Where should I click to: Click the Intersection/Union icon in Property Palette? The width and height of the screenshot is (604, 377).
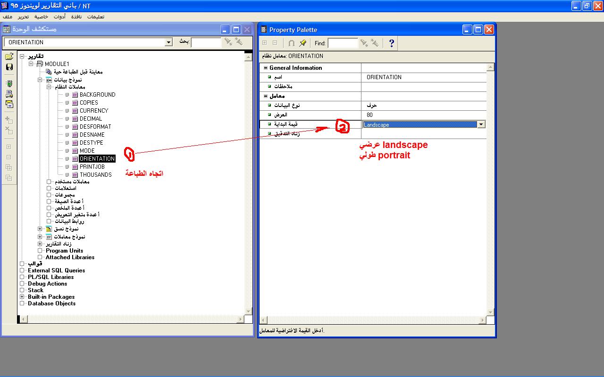pos(291,43)
